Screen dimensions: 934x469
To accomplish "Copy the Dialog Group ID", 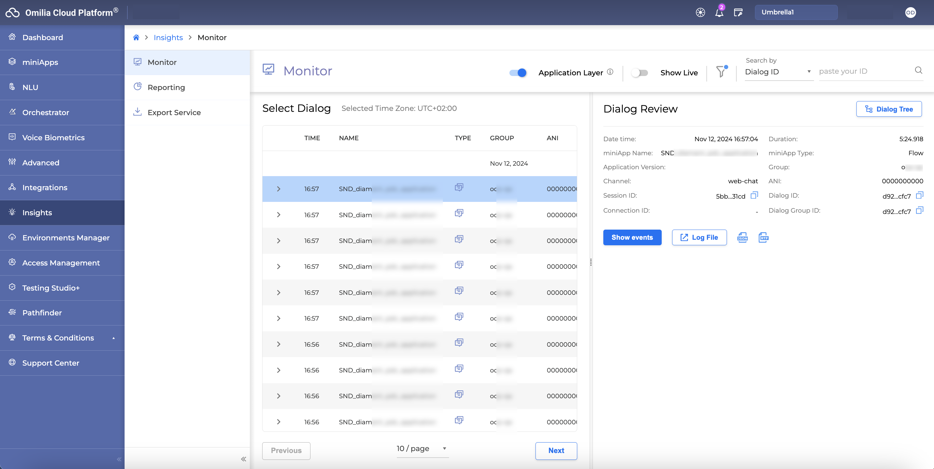I will click(920, 210).
